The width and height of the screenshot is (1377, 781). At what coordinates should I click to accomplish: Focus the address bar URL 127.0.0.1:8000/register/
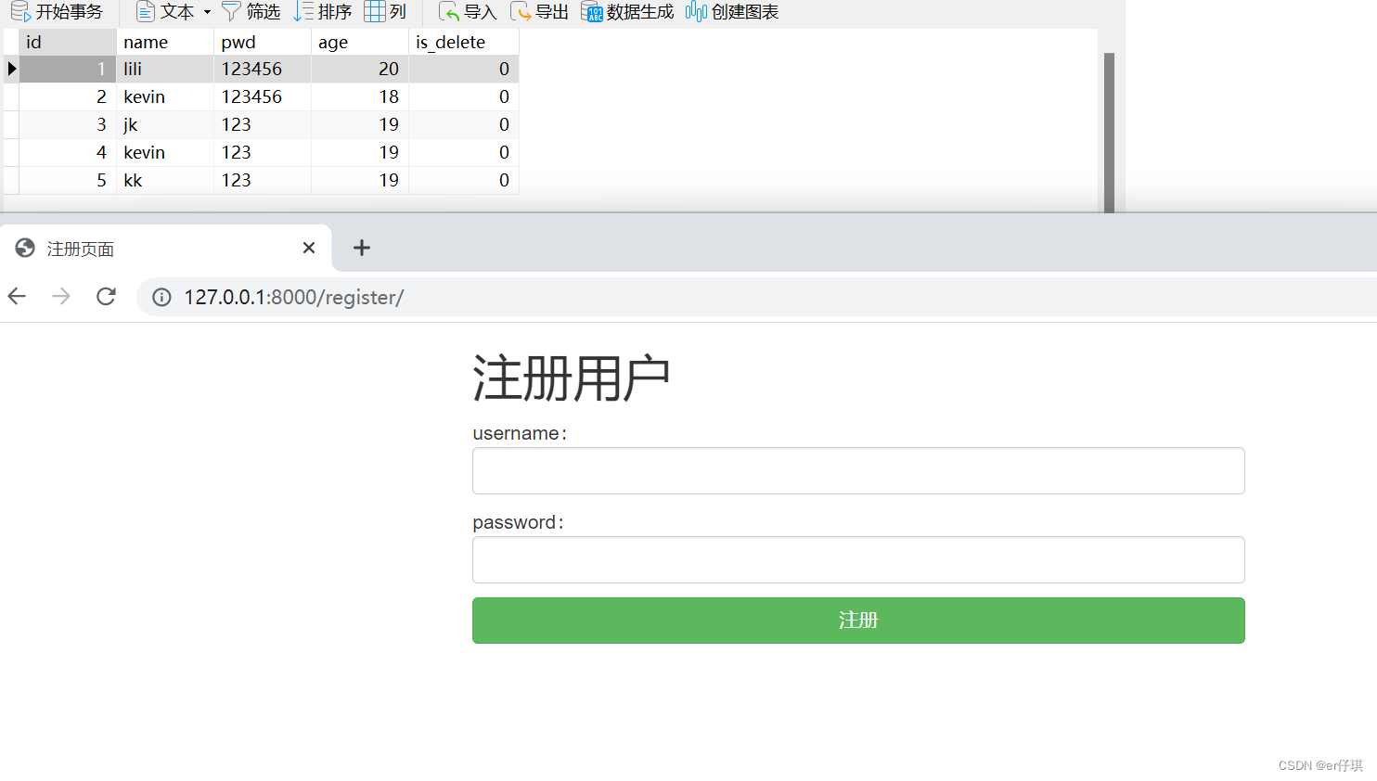[293, 297]
